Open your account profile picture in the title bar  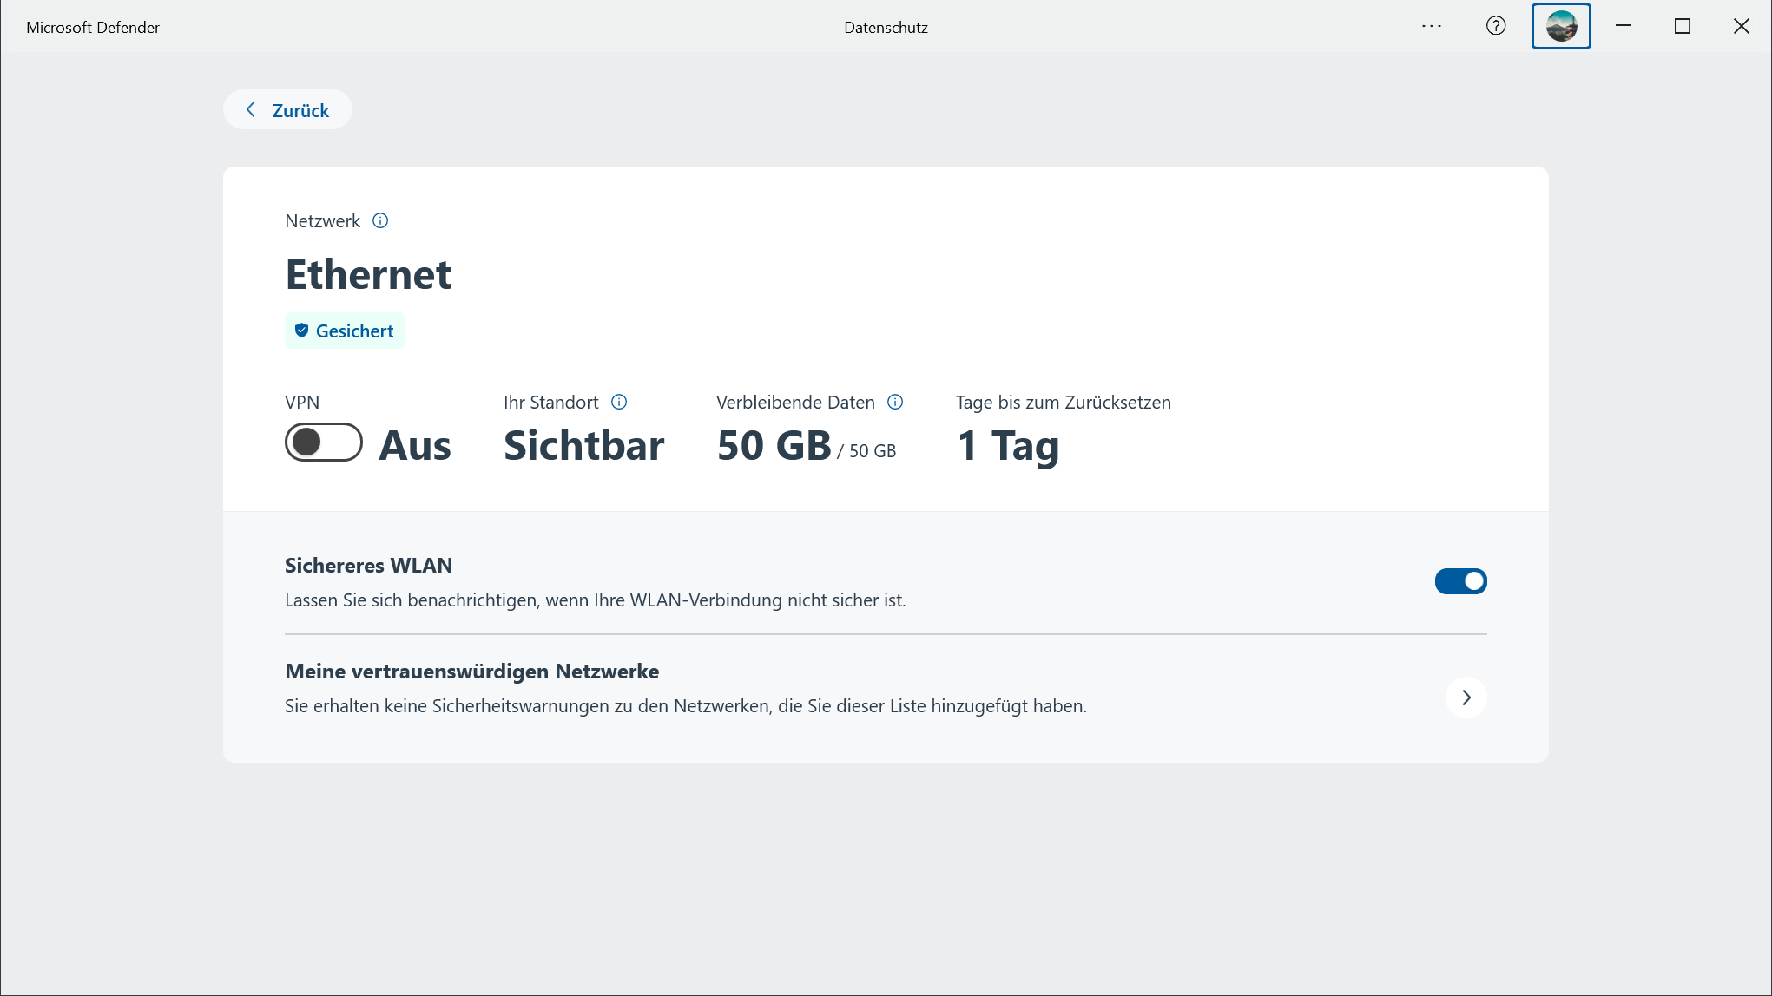pos(1560,26)
